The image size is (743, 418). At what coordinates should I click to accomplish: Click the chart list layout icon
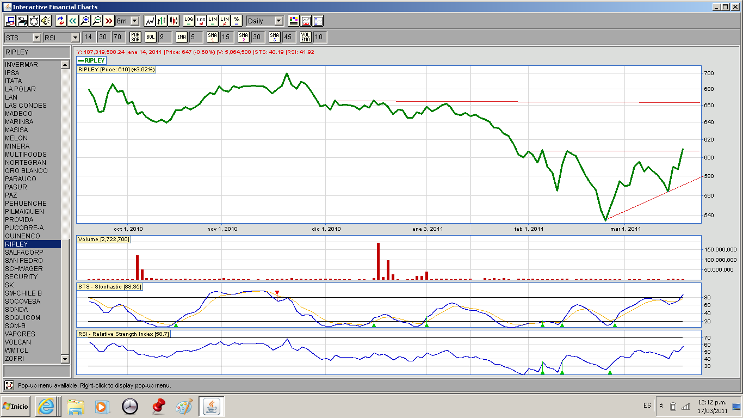318,21
